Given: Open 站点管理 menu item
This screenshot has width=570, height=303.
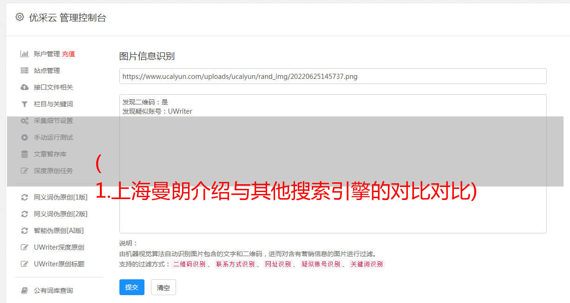Looking at the screenshot, I should (47, 71).
